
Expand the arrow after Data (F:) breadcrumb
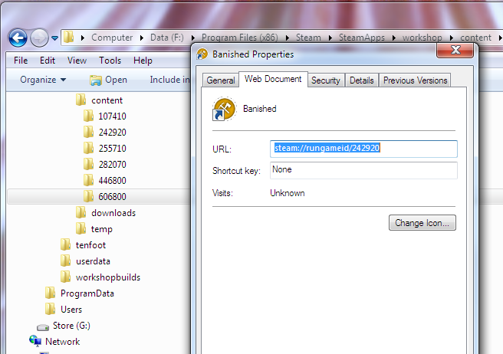click(x=193, y=38)
